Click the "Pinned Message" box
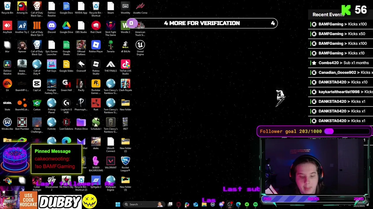This screenshot has width=373, height=209. click(x=57, y=159)
